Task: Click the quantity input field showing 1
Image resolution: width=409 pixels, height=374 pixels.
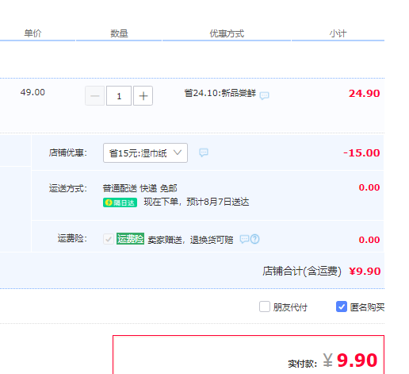Action: click(119, 96)
